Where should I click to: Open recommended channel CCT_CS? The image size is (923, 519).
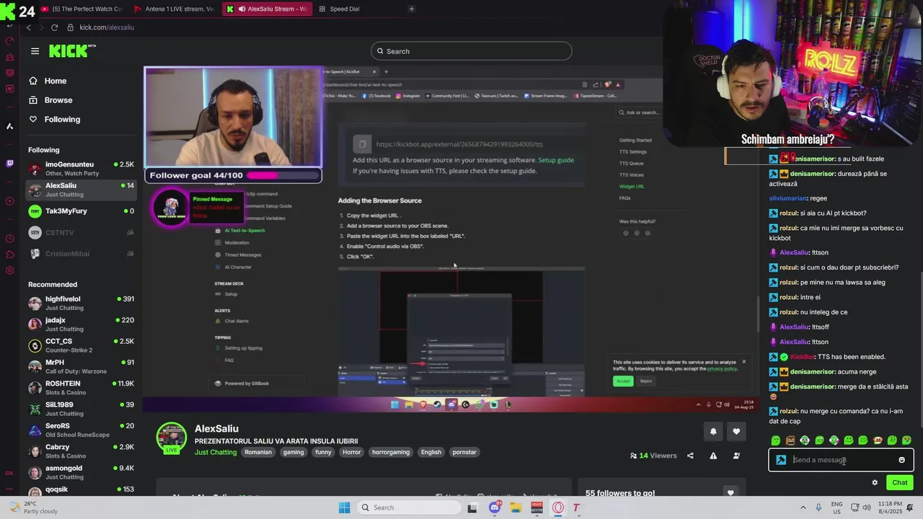(81, 345)
